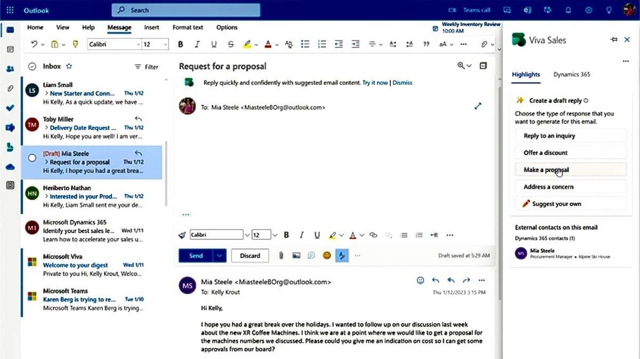Select the Make a proposal response option
Screen dimensions: 640x359
pos(571,170)
